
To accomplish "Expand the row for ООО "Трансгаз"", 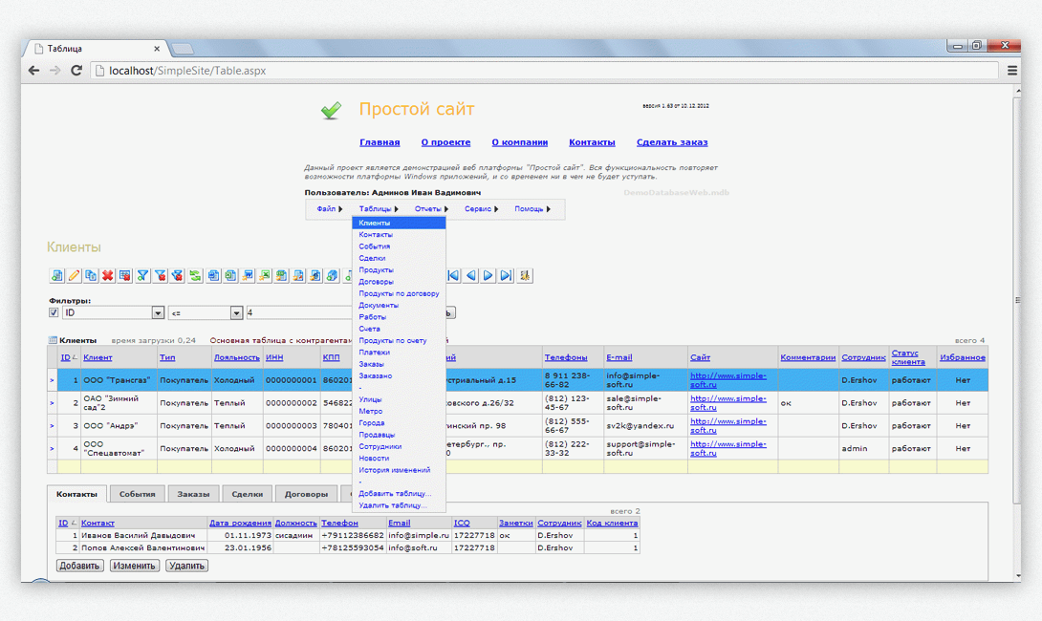I will [52, 380].
